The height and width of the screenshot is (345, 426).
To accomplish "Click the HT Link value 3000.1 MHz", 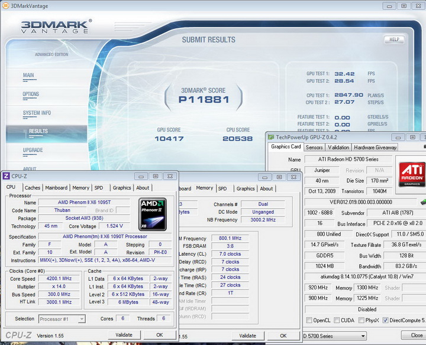I will (x=59, y=302).
